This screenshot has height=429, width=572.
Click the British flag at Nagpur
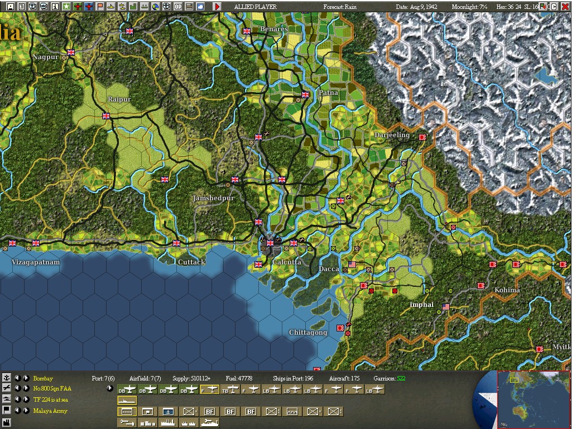(x=71, y=52)
